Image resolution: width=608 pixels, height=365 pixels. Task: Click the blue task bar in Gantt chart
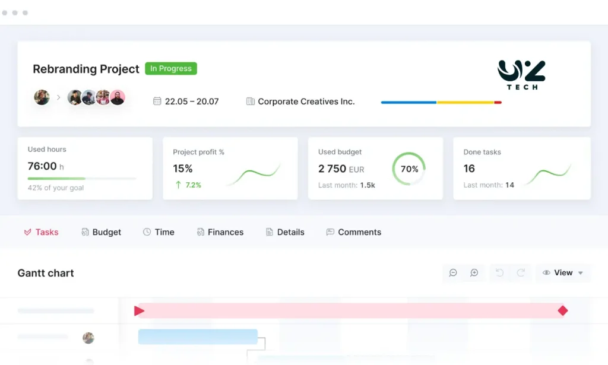click(x=198, y=337)
